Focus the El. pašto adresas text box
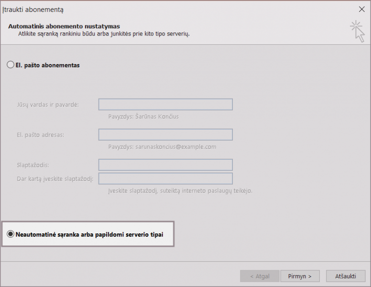Image resolution: width=371 pixels, height=287 pixels. coord(165,134)
